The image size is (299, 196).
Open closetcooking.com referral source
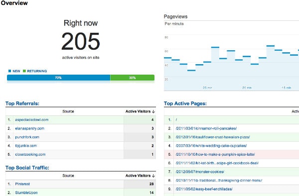point(30,154)
